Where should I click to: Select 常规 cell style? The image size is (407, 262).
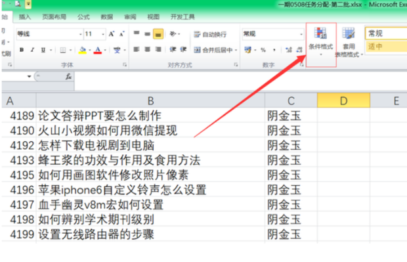(386, 33)
